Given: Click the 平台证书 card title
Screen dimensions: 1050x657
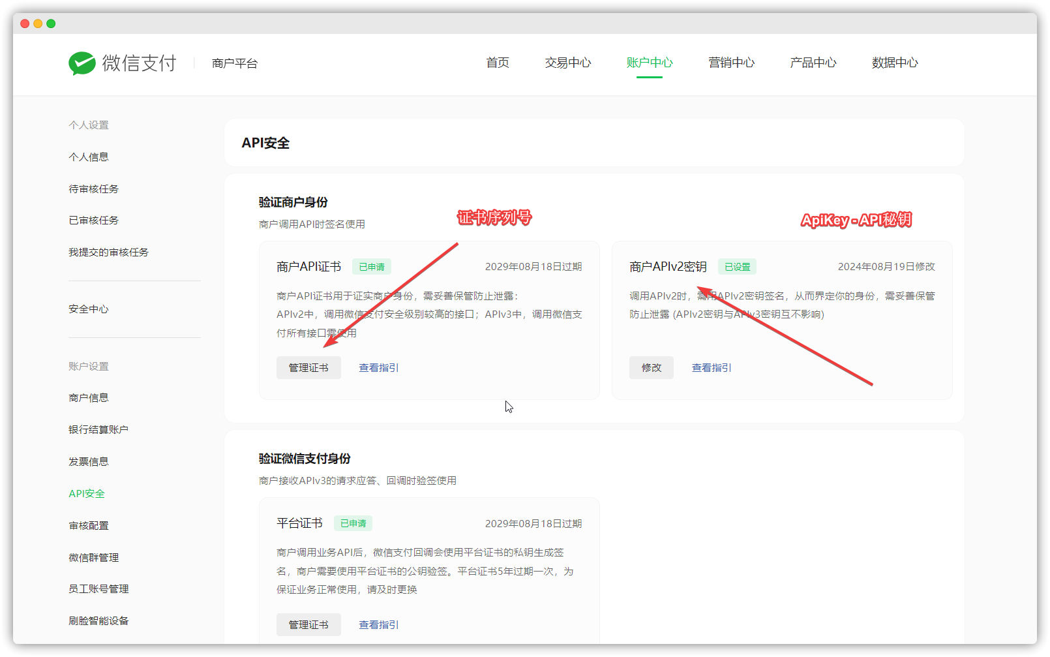Looking at the screenshot, I should coord(299,523).
